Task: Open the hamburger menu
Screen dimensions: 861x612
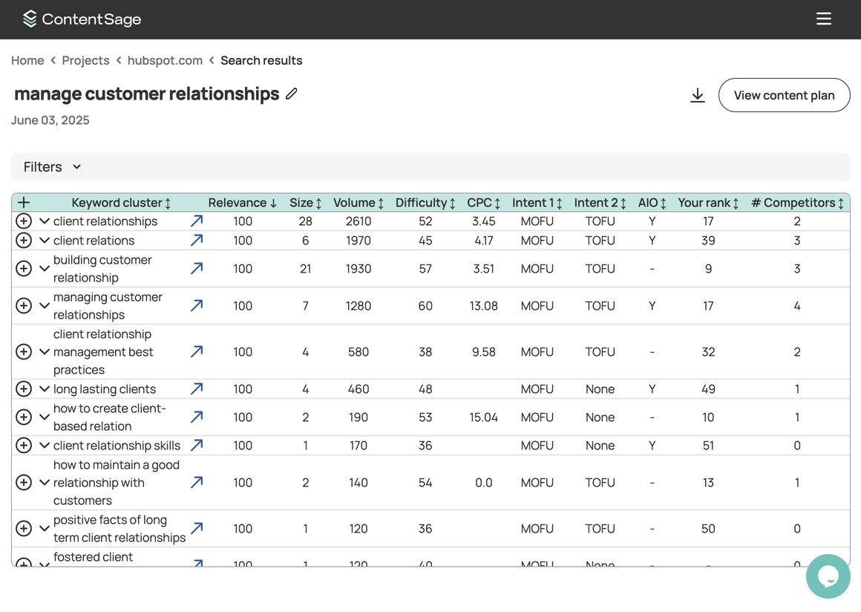Action: click(x=823, y=19)
